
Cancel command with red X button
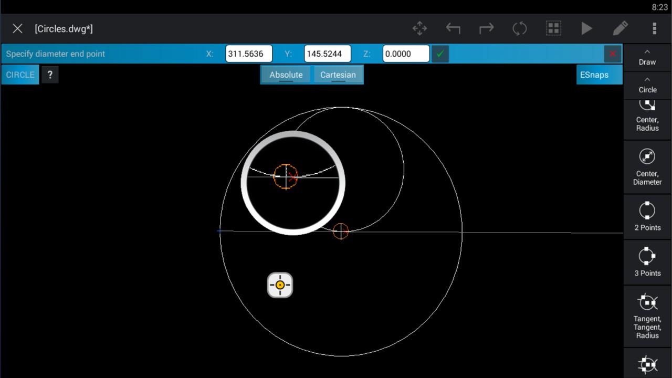click(x=612, y=54)
